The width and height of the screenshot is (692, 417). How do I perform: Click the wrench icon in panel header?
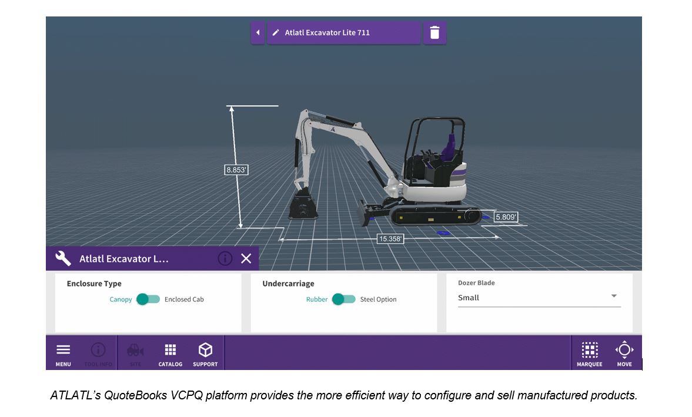63,258
